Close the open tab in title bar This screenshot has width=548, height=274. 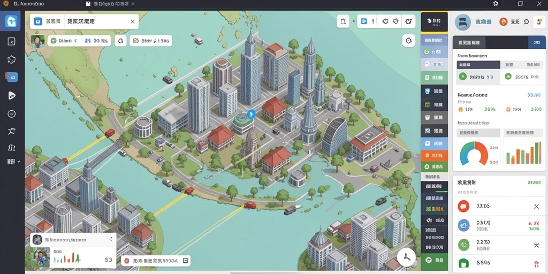(133, 4)
